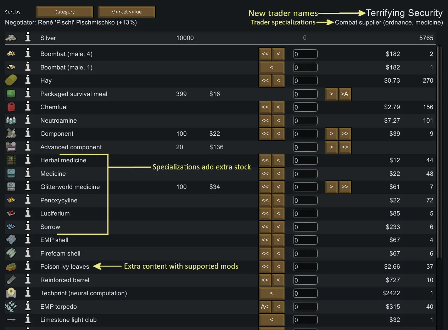
Task: Sort the list by Category
Action: [65, 12]
